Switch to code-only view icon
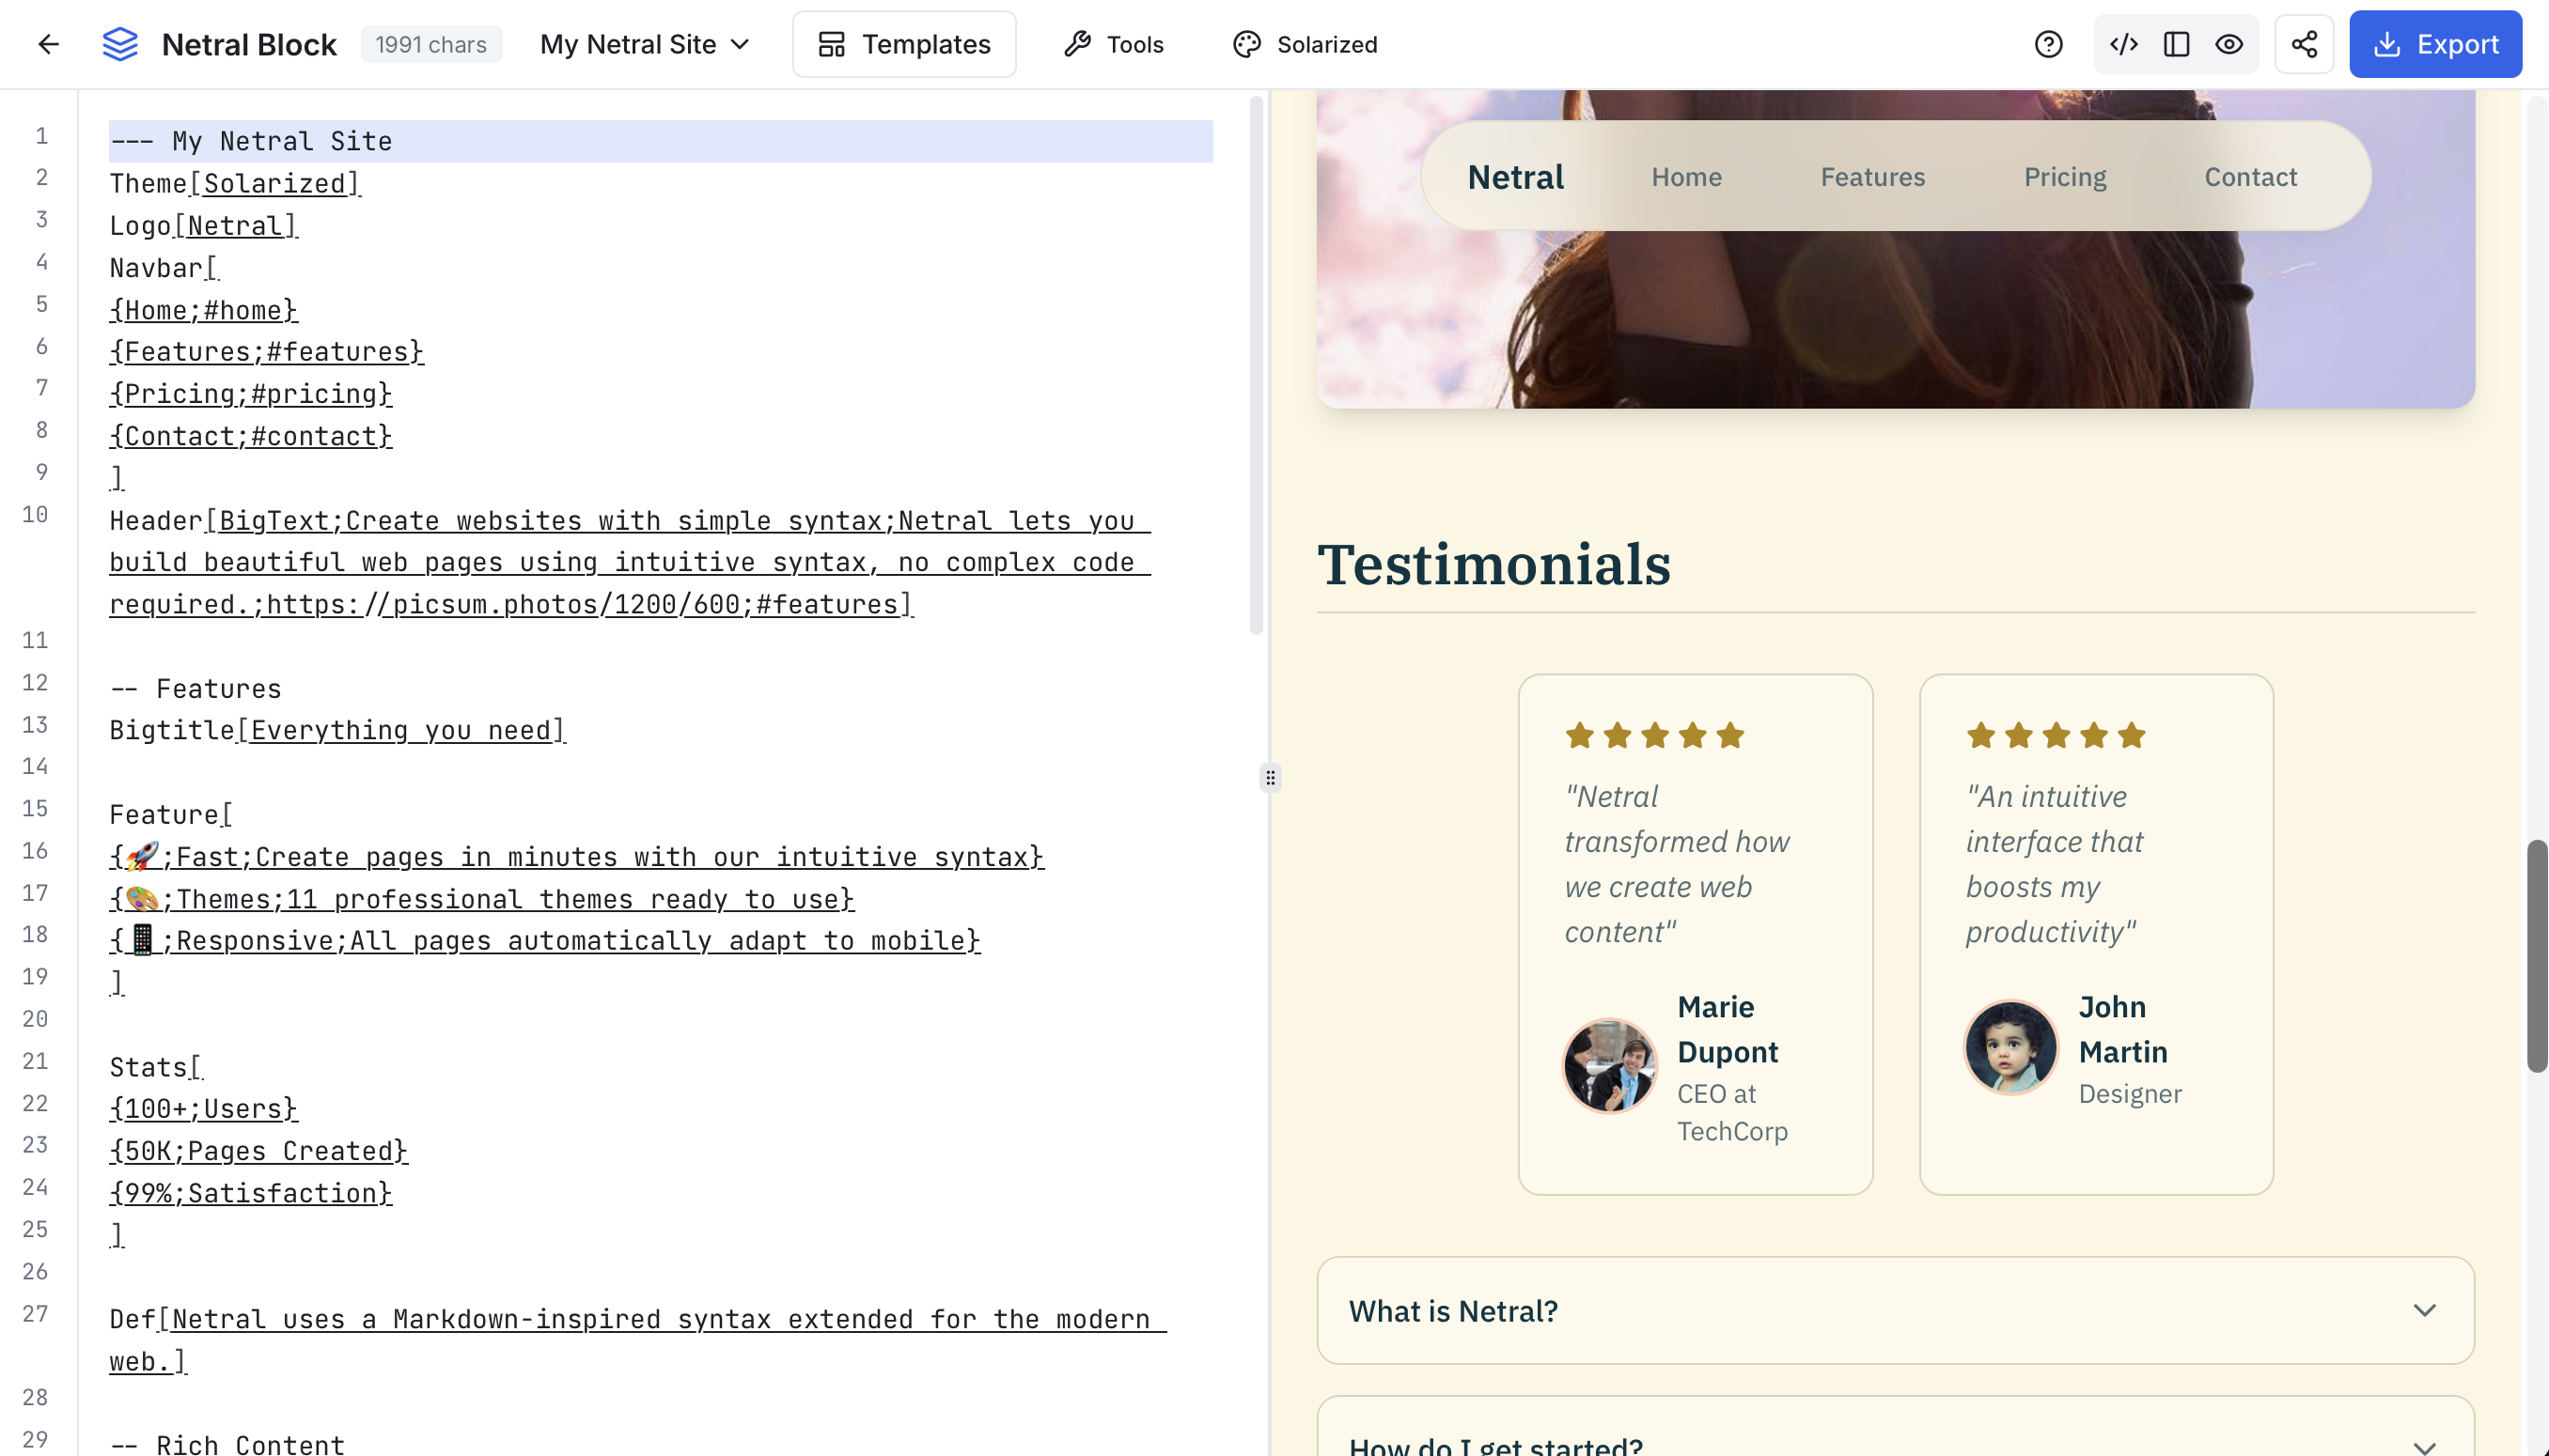Screen dimensions: 2549x1456 tap(2123, 44)
